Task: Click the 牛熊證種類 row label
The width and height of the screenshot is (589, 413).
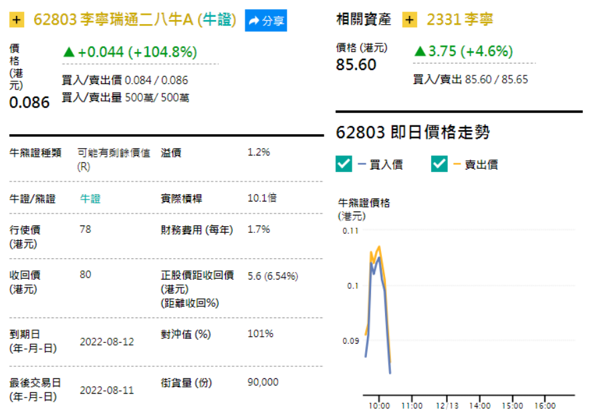Action: [x=35, y=153]
